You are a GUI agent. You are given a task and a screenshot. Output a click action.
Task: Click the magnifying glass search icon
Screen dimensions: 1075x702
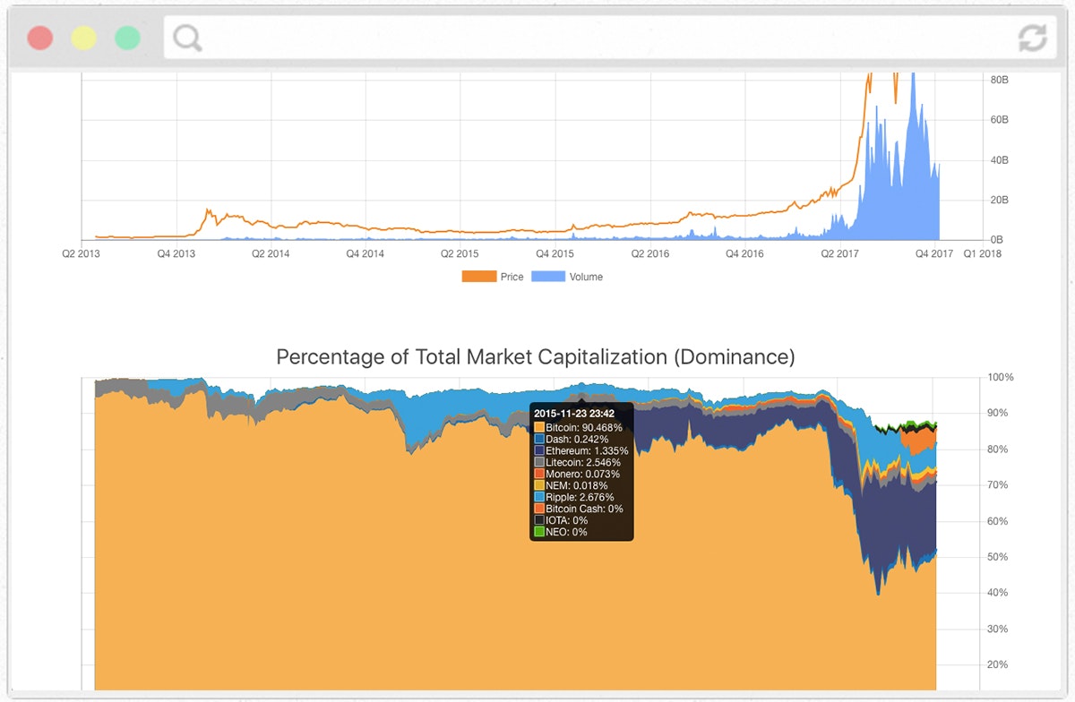click(x=186, y=39)
